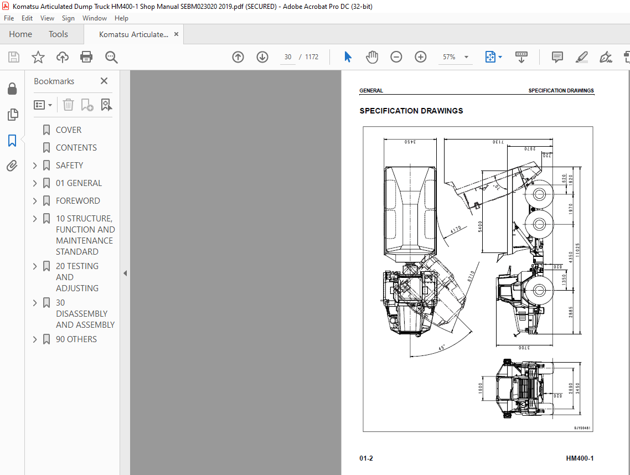
Task: Open the find text magnifier
Action: tap(111, 57)
